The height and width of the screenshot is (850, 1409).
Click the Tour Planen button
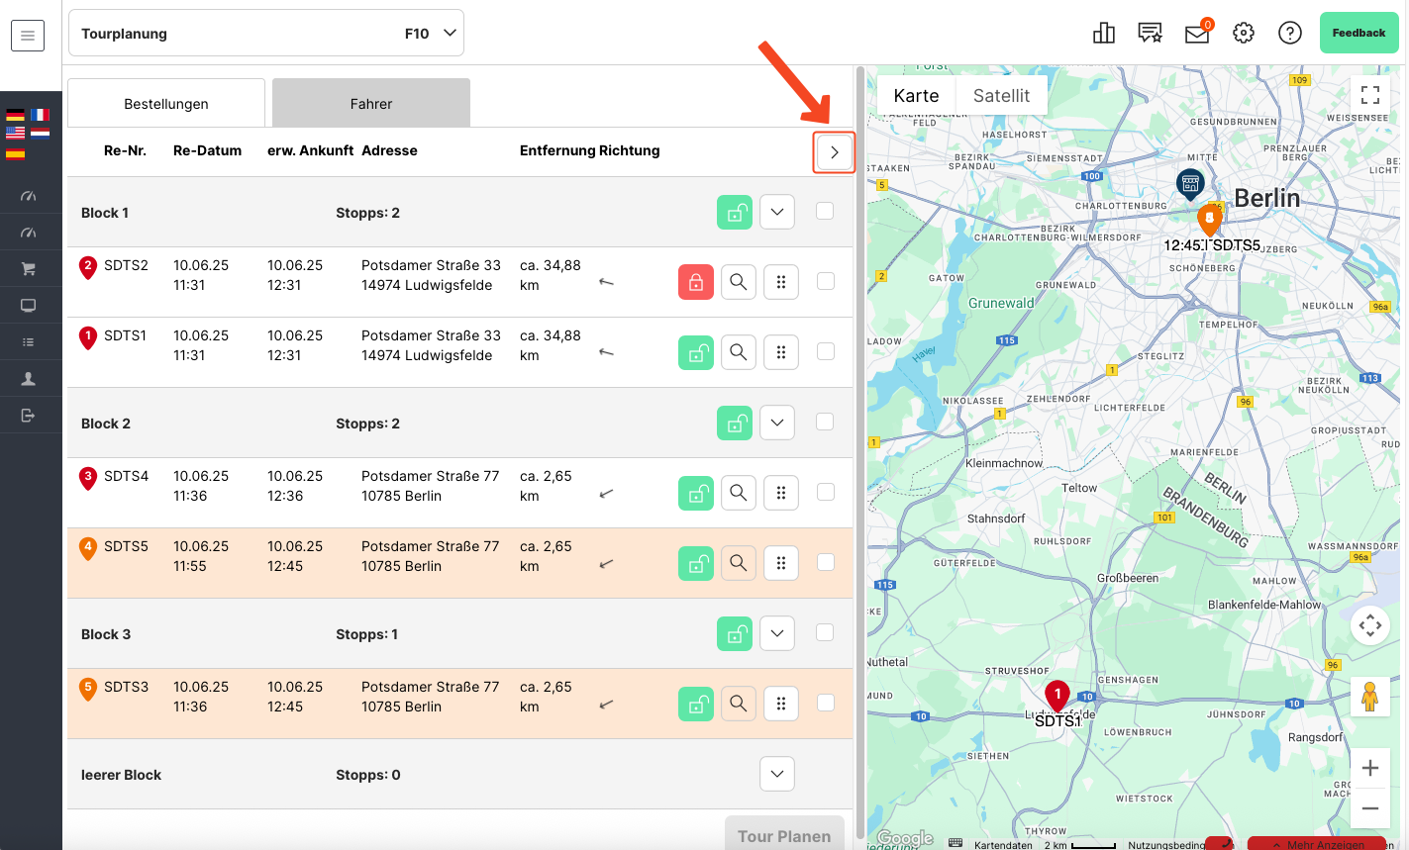[784, 833]
